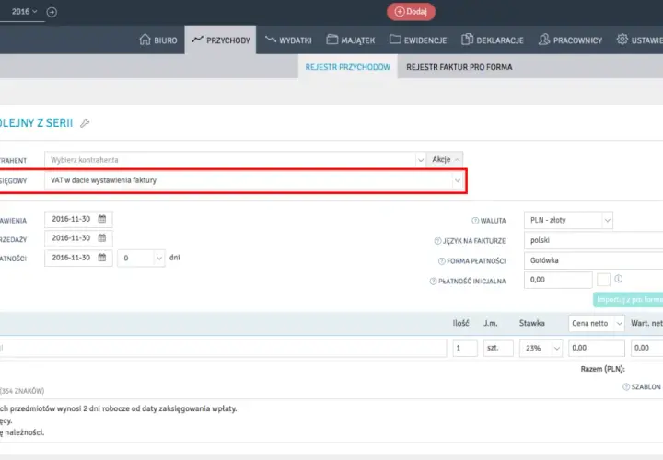The height and width of the screenshot is (460, 663).
Task: Toggle the checkbox next to initial payment
Action: 603,280
